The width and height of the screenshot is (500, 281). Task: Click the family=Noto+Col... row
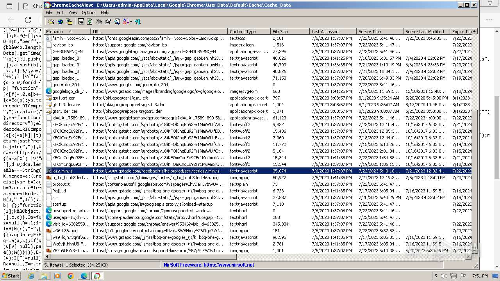258,38
